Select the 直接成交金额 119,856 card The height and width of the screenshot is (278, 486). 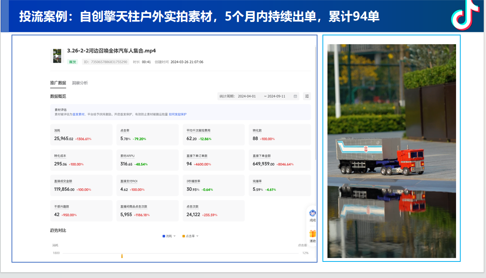(81, 185)
